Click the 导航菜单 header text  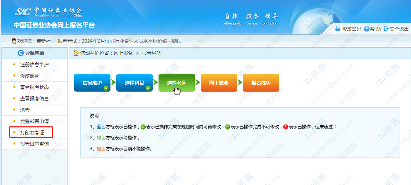point(34,53)
